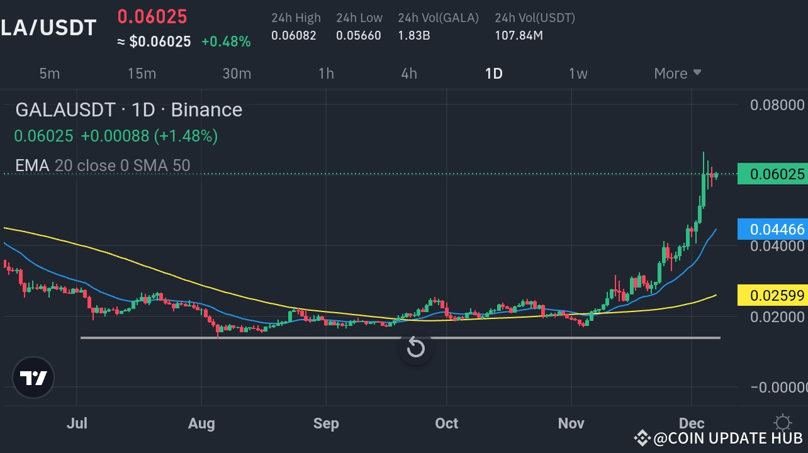Image resolution: width=808 pixels, height=453 pixels.
Task: Switch to 1w timeframe
Action: tap(578, 74)
